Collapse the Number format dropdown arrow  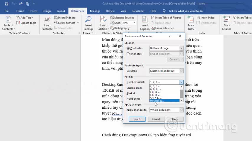point(181,82)
